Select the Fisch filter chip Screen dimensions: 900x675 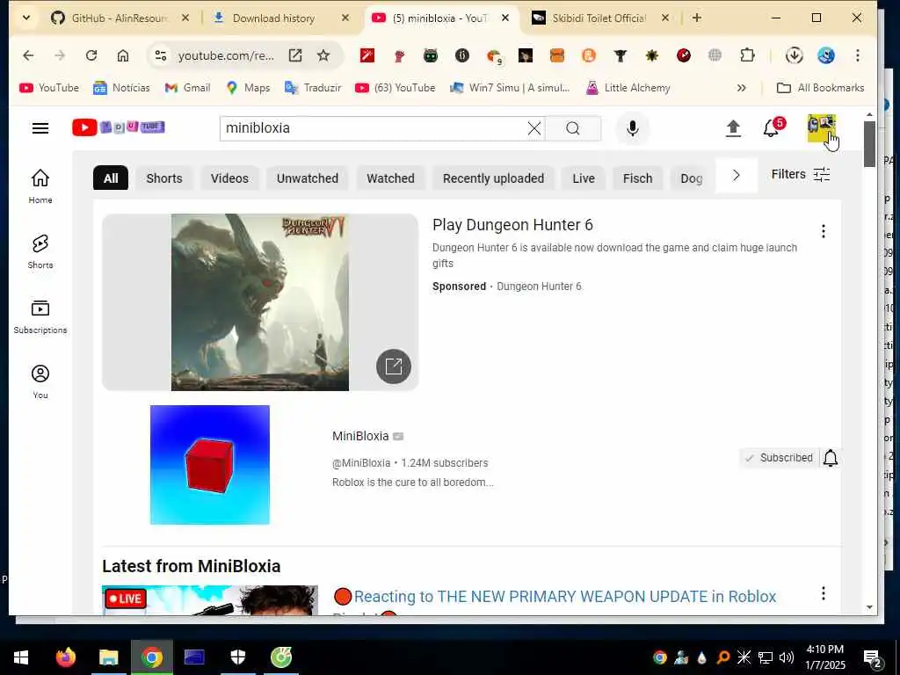coord(638,178)
